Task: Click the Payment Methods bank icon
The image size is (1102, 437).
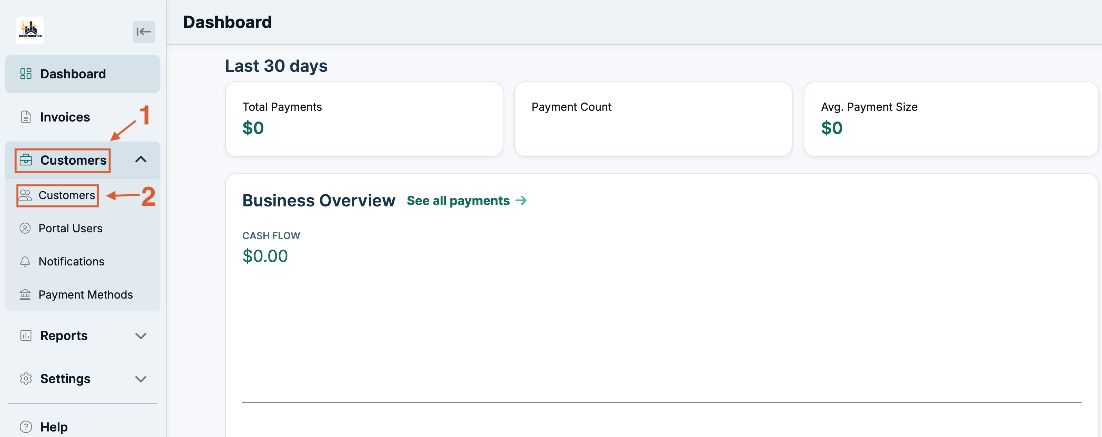Action: click(25, 294)
